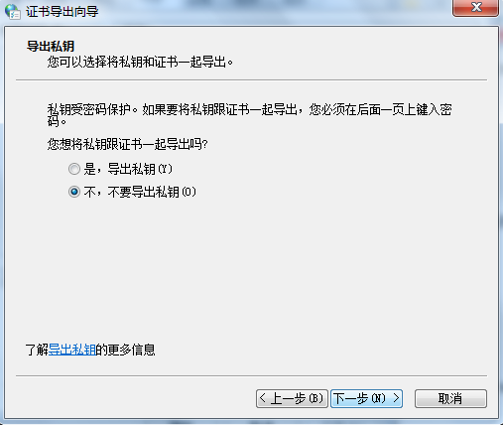Open the 导出私钥 help link
The width and height of the screenshot is (503, 425).
[x=72, y=350]
